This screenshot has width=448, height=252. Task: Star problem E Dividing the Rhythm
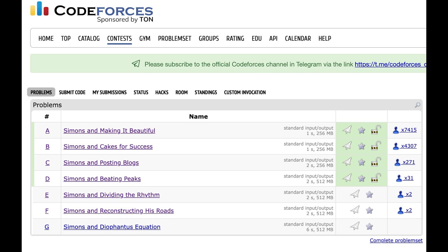tap(369, 195)
